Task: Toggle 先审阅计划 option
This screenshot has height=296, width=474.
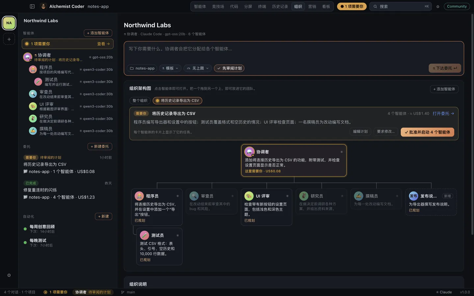Action: 230,68
